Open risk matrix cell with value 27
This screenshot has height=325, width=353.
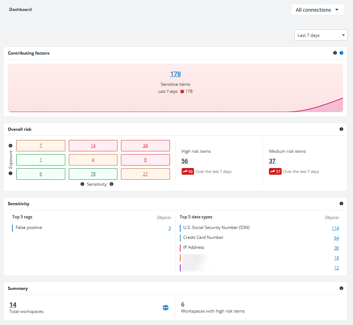(x=145, y=174)
